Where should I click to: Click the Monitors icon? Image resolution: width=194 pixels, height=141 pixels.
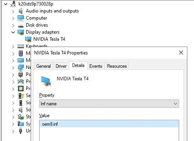[21, 60]
